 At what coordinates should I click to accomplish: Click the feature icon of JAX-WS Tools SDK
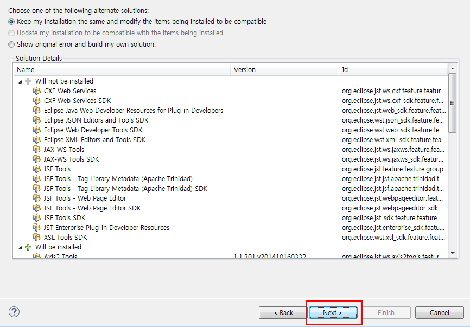click(37, 159)
